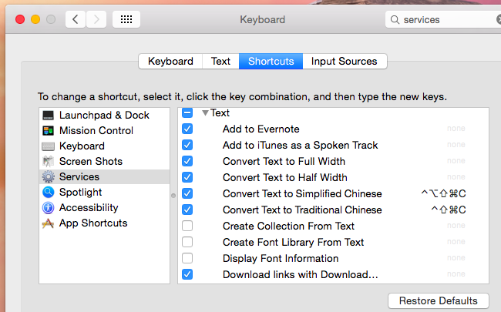Select Download links with Download… row

(333, 274)
